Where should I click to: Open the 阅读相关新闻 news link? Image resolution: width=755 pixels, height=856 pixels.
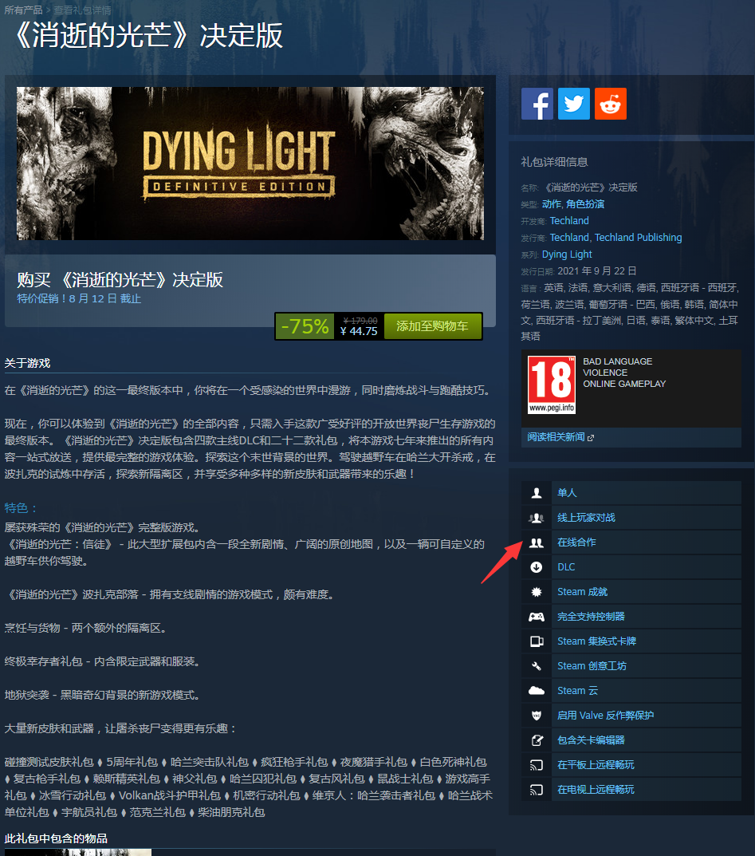pos(556,437)
